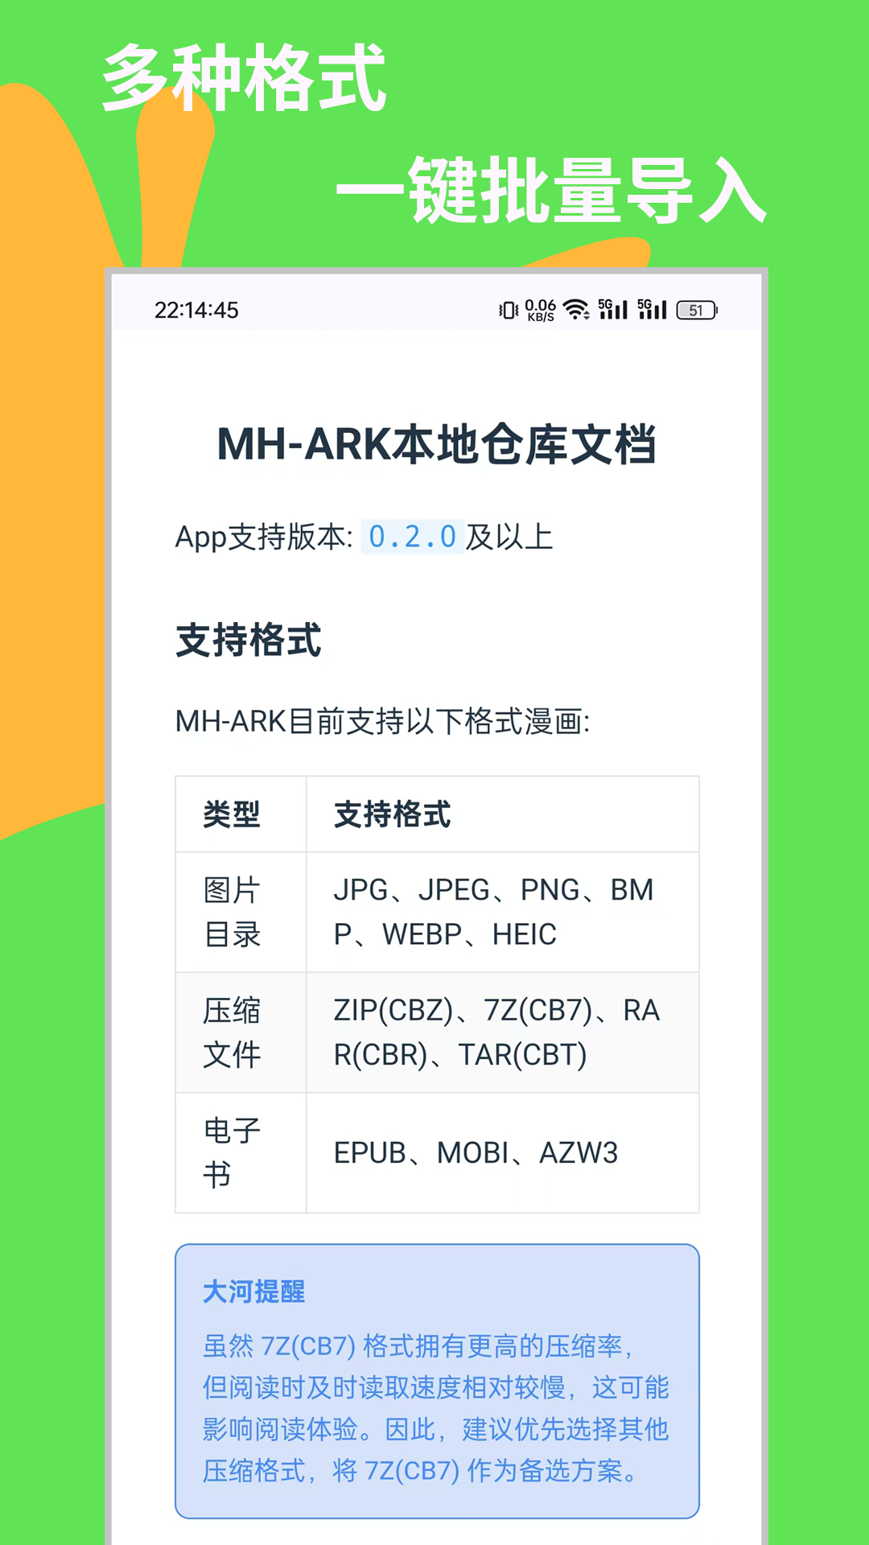Click the 支持格式 table column header

point(393,814)
